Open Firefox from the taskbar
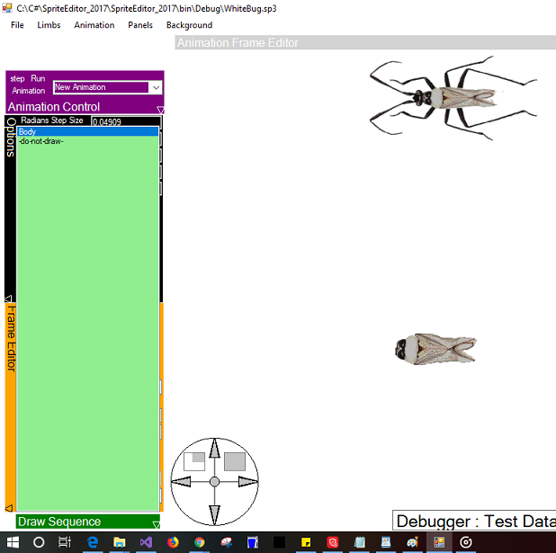Image resolution: width=556 pixels, height=553 pixels. [x=173, y=542]
